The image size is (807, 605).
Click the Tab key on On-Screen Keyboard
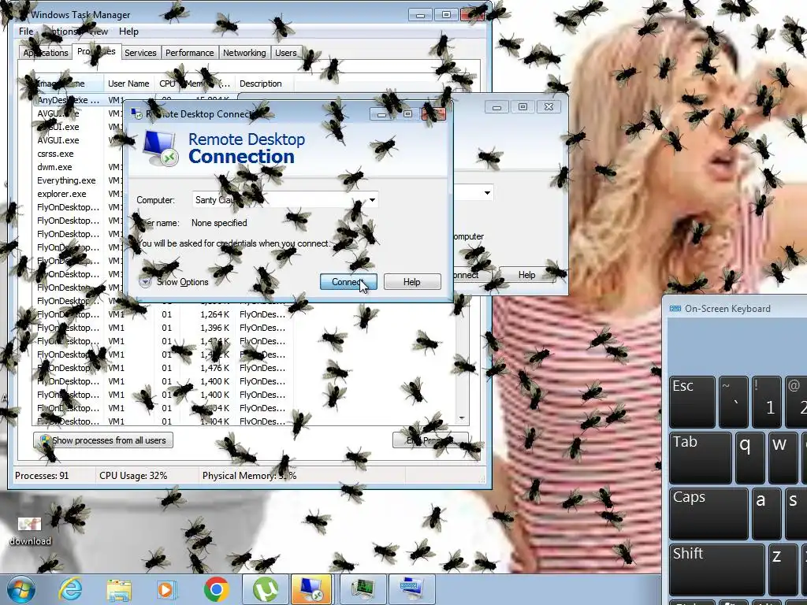point(701,458)
